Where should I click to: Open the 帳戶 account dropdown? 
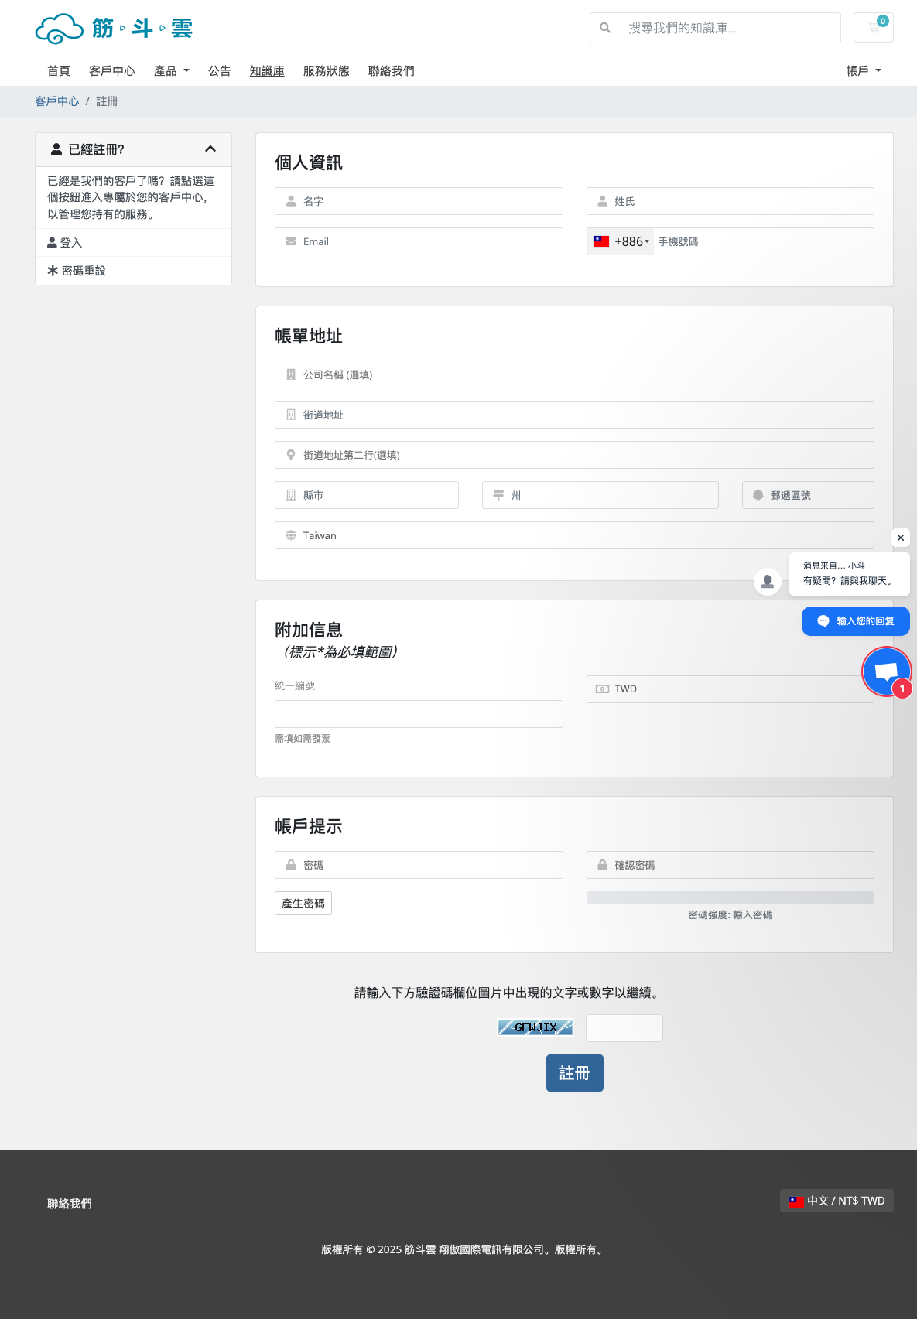[864, 71]
